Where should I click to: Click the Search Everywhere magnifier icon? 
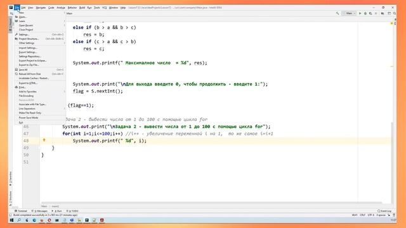click(x=395, y=13)
